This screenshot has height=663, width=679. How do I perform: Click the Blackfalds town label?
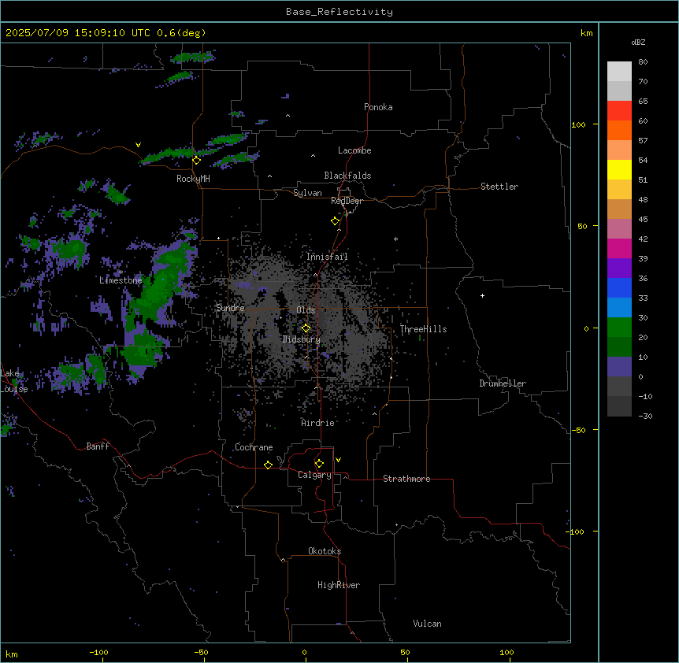347,176
